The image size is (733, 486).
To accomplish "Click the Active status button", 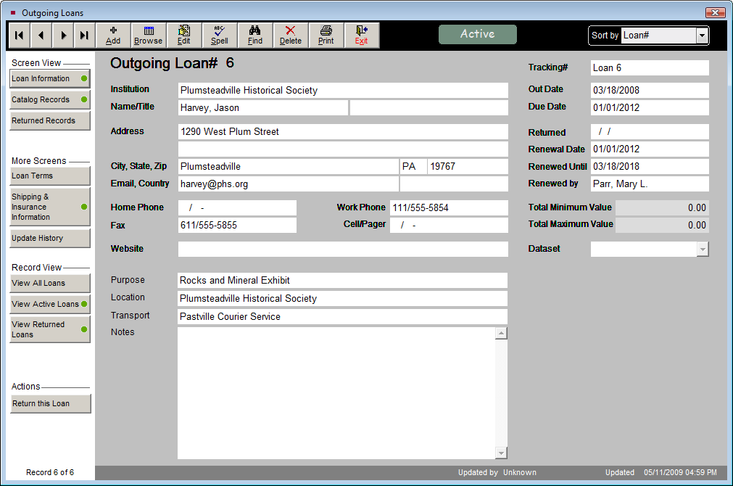I will coord(477,34).
